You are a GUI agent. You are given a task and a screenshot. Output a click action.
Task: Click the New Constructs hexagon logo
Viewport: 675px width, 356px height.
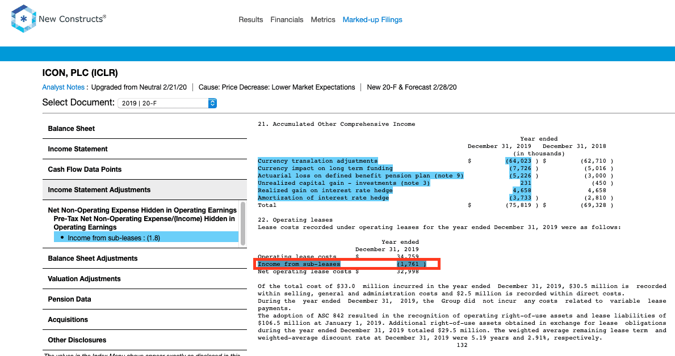(x=24, y=19)
